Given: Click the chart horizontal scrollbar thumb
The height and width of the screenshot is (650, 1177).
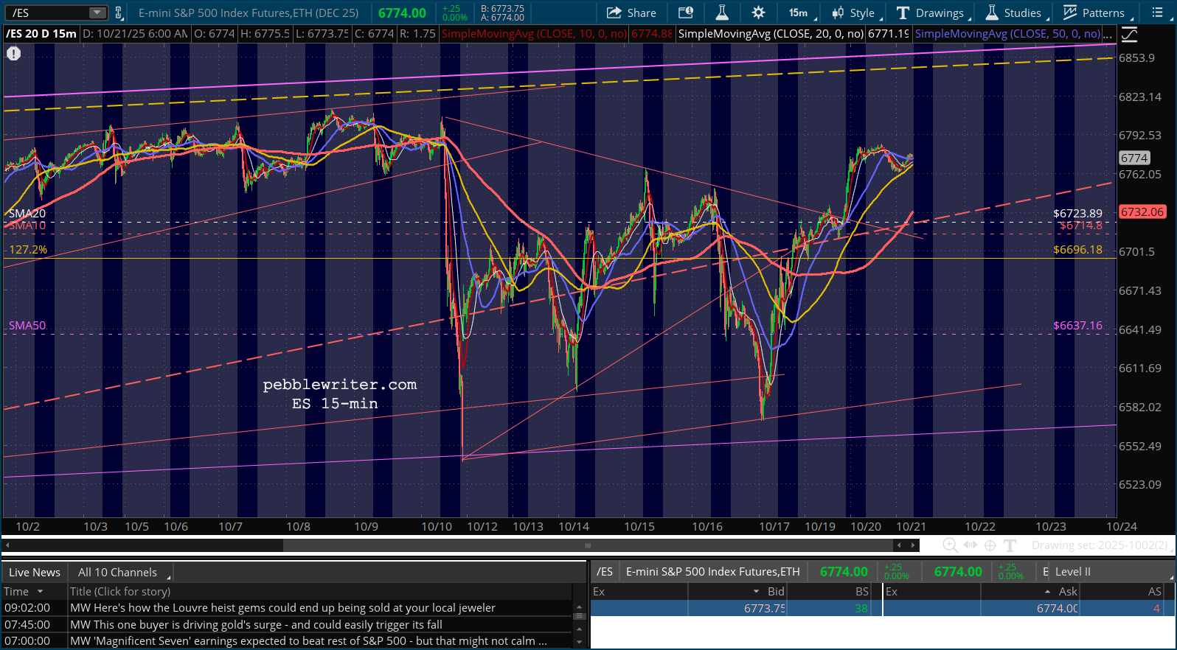Looking at the screenshot, I should (588, 545).
